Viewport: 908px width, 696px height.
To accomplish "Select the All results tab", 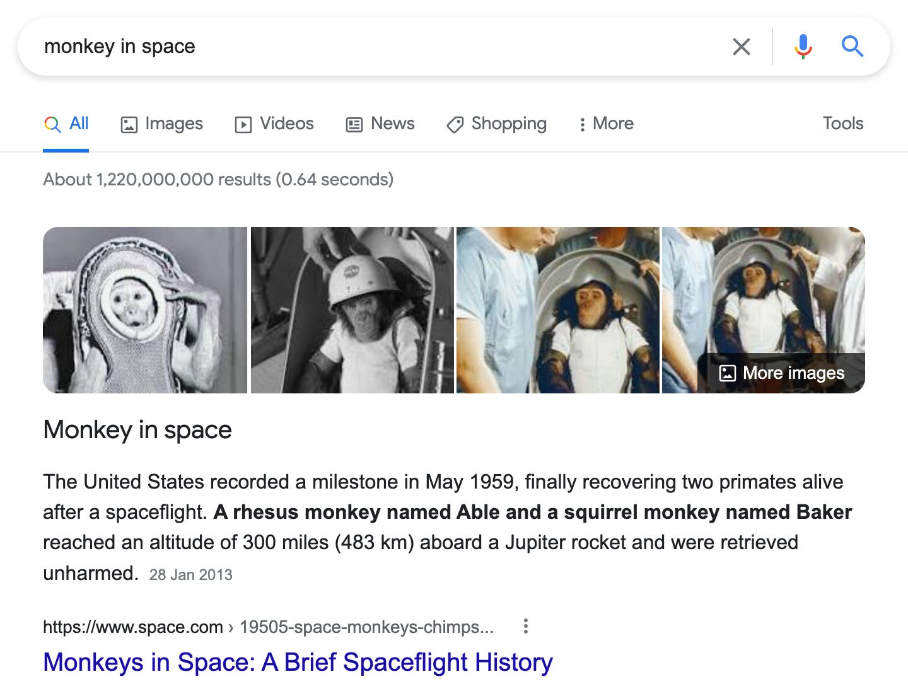I will pyautogui.click(x=66, y=124).
